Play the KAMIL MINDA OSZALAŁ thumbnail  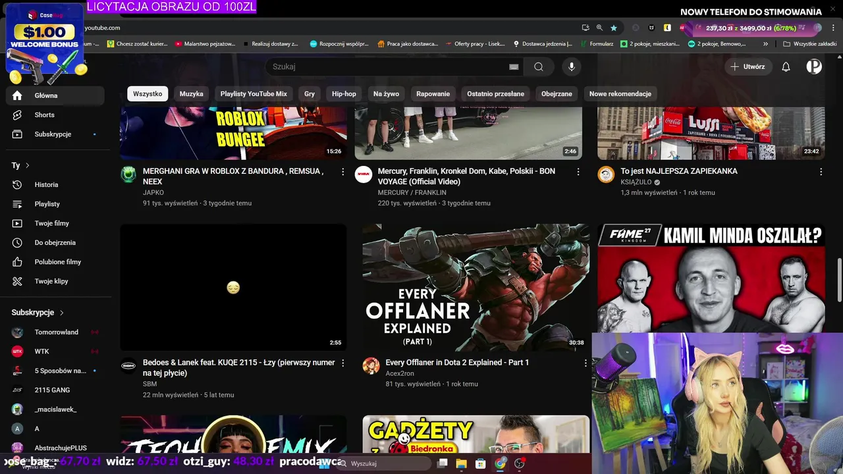(x=711, y=278)
